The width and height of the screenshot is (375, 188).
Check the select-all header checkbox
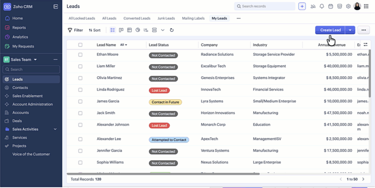80,45
